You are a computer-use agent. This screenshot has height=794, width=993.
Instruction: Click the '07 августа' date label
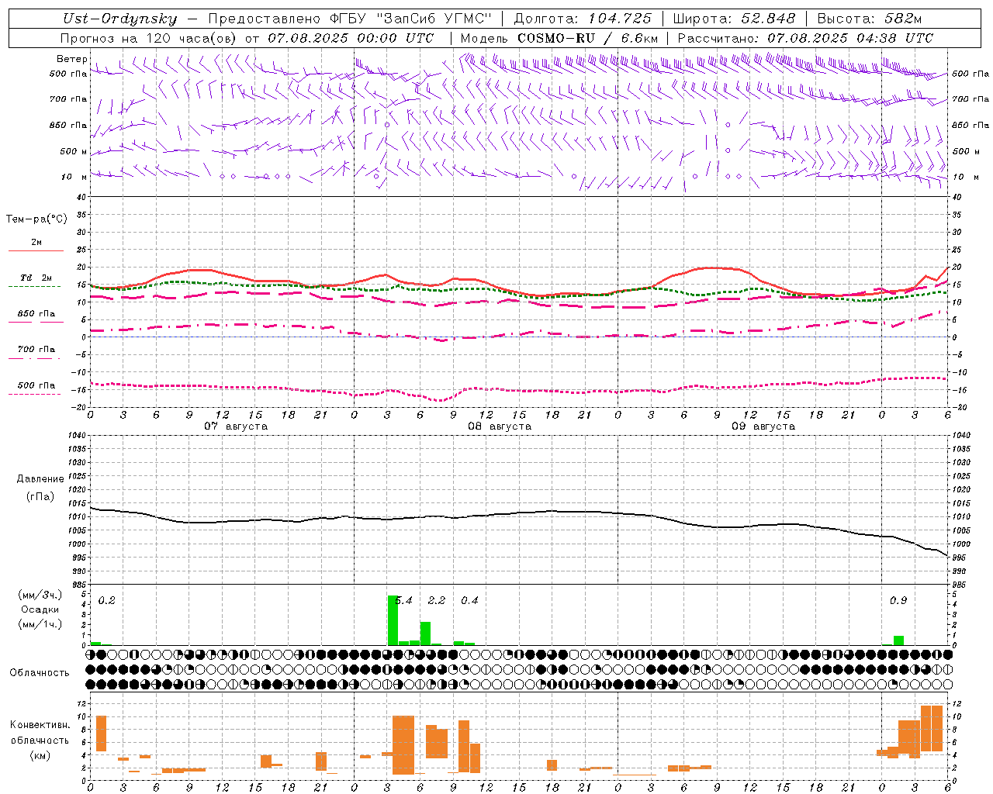[x=236, y=426]
